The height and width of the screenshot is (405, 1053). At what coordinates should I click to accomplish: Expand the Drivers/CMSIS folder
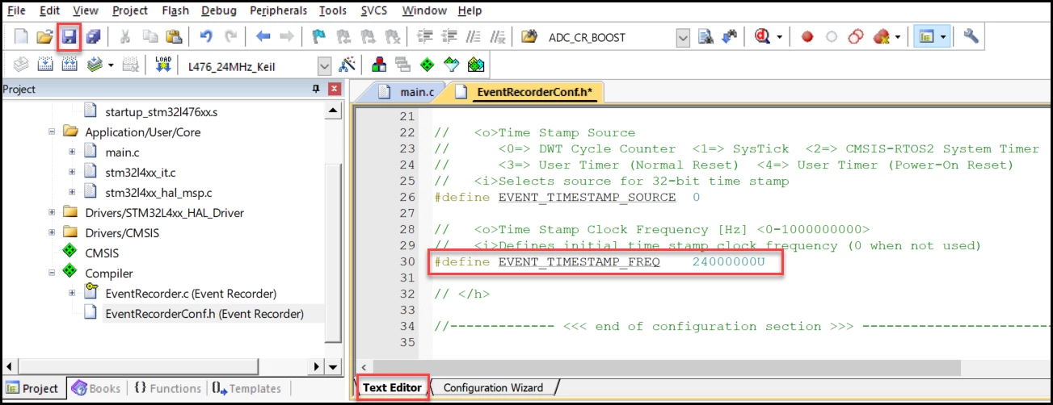[x=52, y=232]
